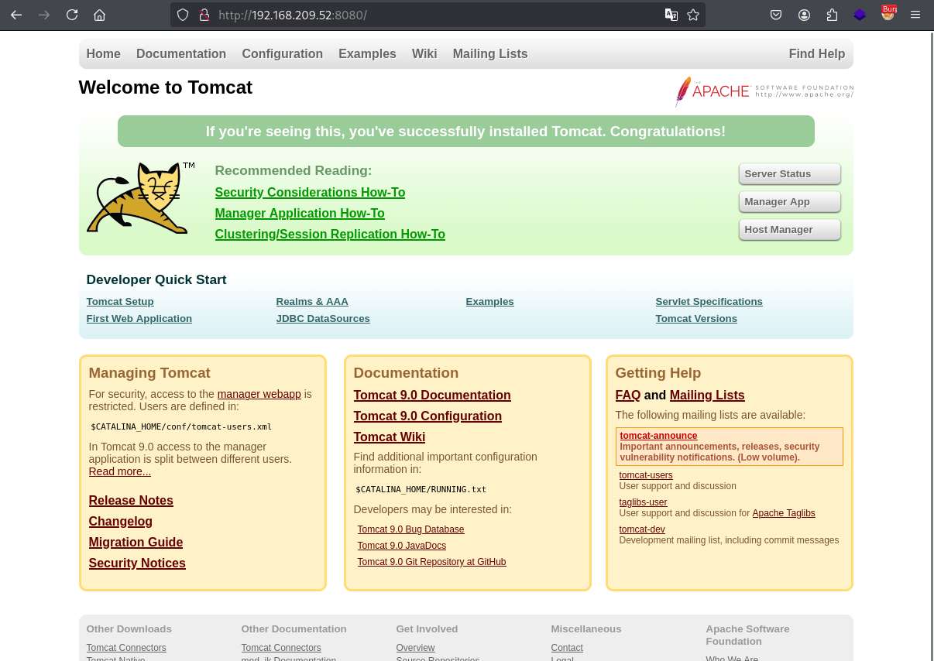Open Clustering/Session Replication How-To
This screenshot has height=661, width=934.
pyautogui.click(x=330, y=235)
